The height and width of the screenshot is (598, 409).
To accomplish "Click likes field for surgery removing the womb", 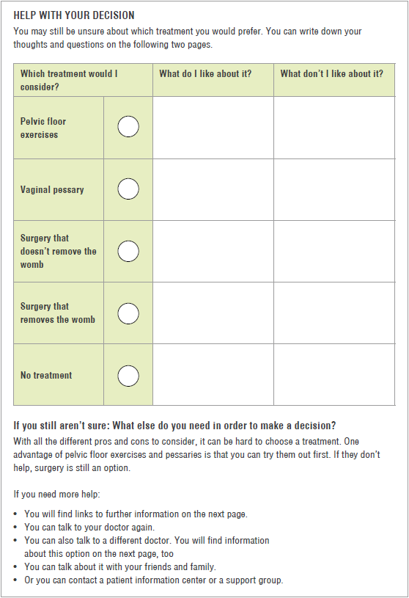I will click(213, 313).
